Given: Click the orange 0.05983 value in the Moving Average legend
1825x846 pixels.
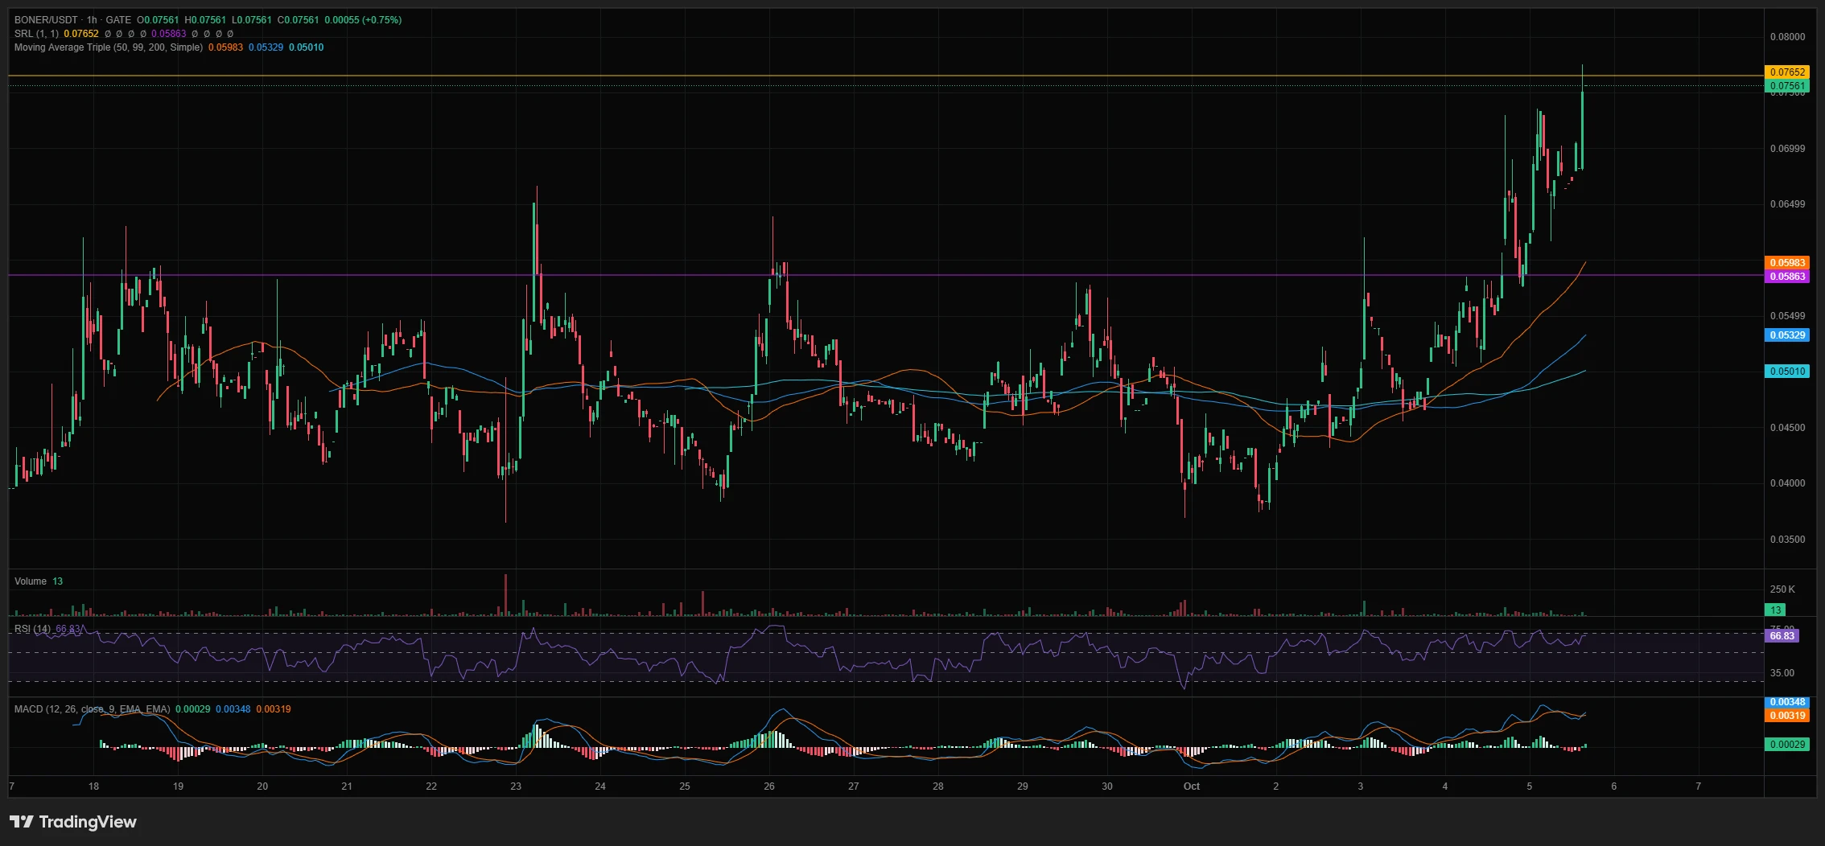Looking at the screenshot, I should [225, 47].
